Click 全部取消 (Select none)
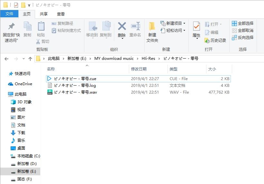Viewport: 264px width, 184px height. pos(243,31)
